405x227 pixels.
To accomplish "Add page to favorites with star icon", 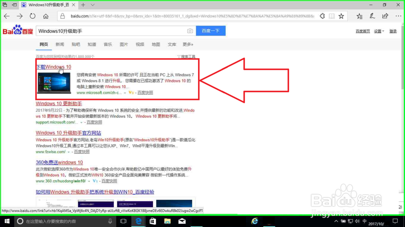I will click(x=341, y=16).
